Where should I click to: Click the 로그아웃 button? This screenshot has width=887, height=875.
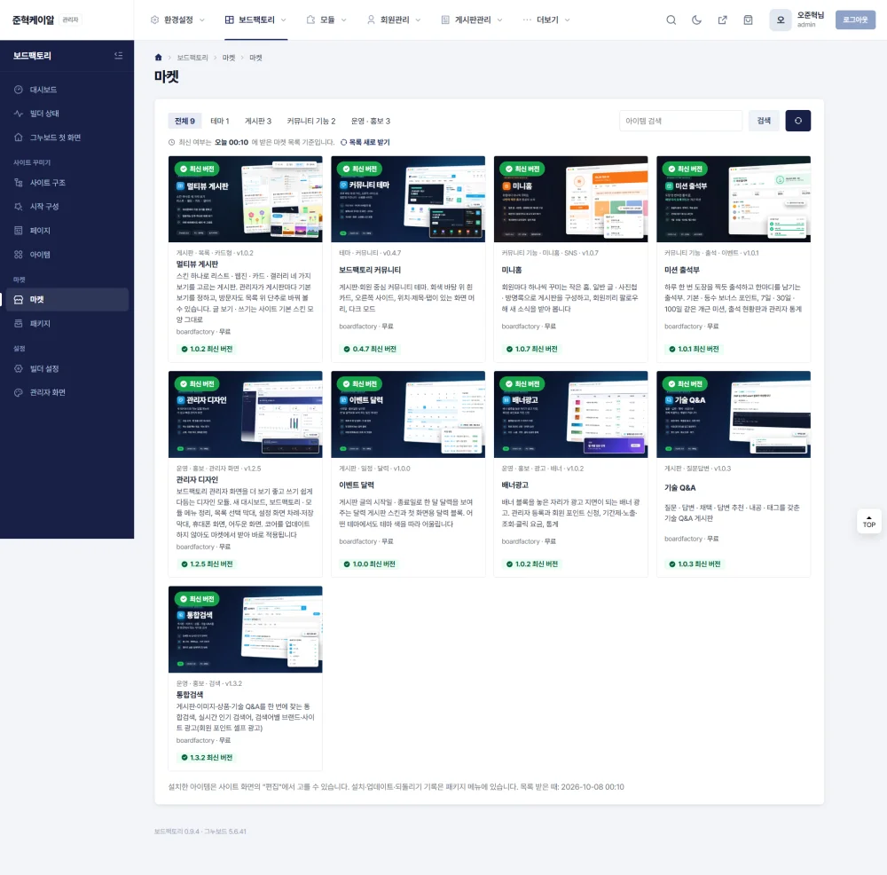click(855, 20)
